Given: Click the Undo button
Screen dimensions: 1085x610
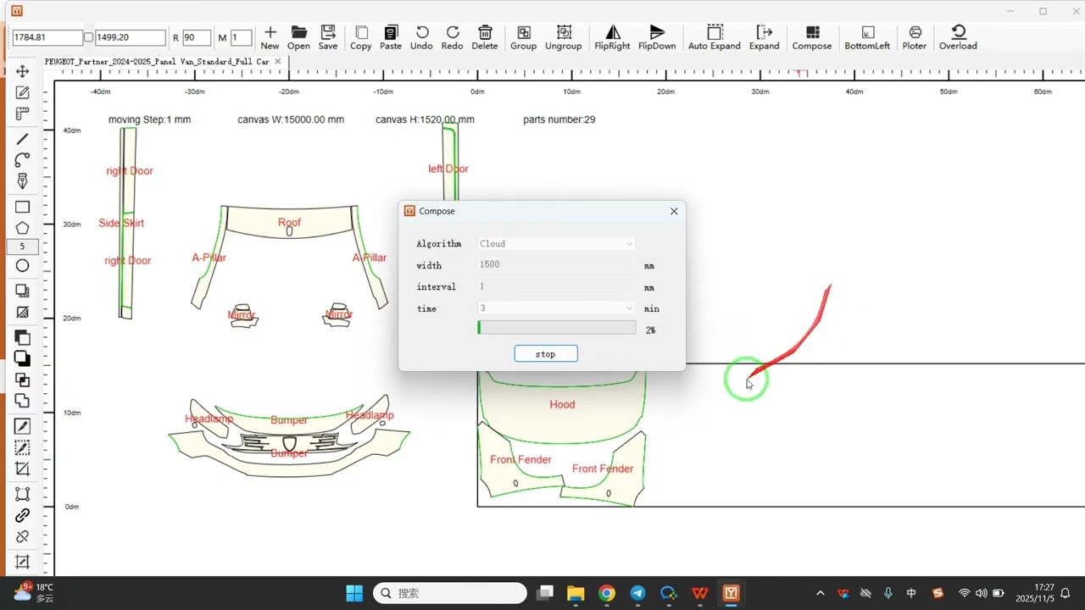Looking at the screenshot, I should point(421,38).
